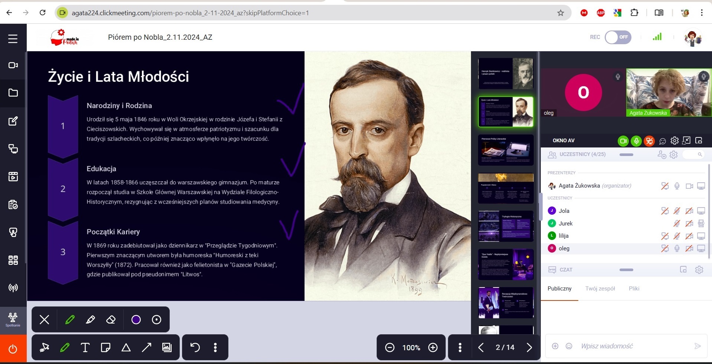Screen dimensions: 712x364
Task: Open the breakout grid icon in the sidebar
Action: (x=13, y=260)
